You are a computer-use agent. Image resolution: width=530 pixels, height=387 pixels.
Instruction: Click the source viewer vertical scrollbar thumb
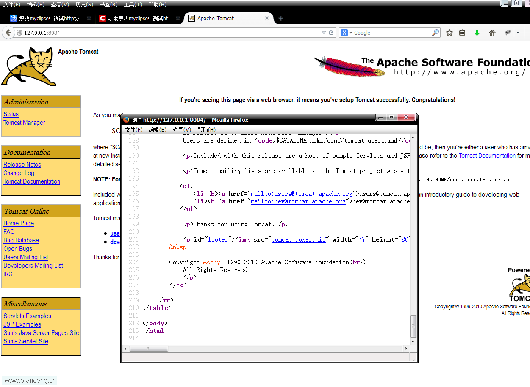pos(413,326)
